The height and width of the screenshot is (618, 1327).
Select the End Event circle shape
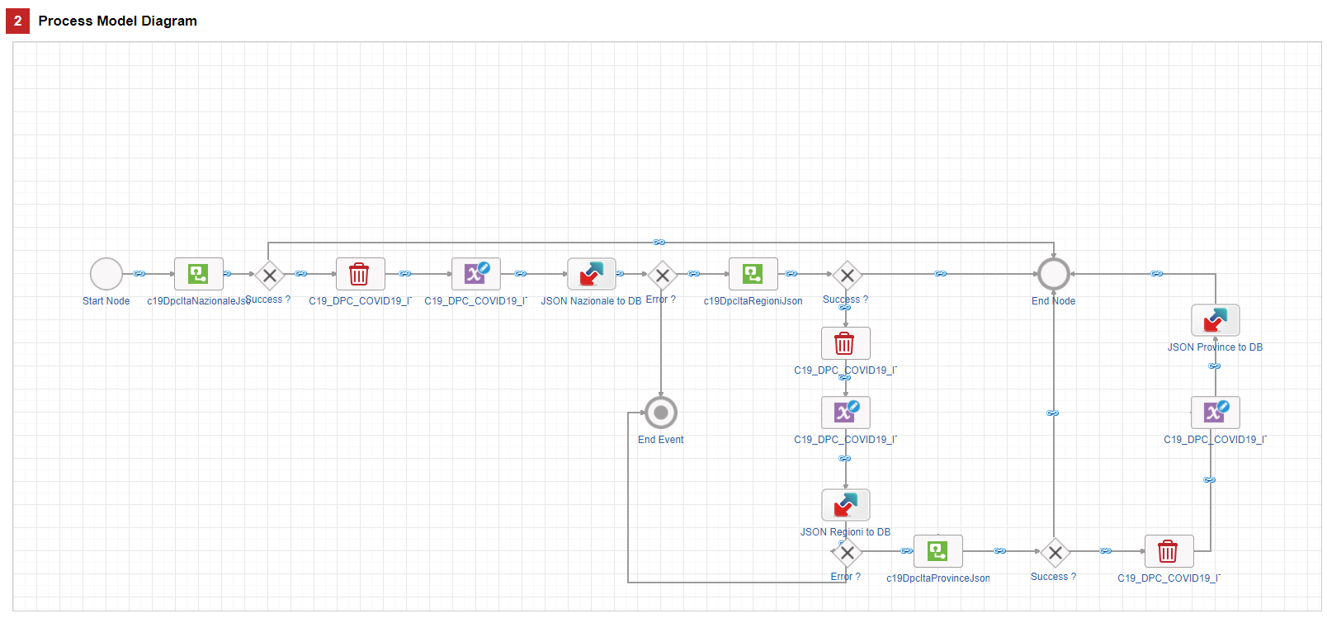tap(661, 413)
